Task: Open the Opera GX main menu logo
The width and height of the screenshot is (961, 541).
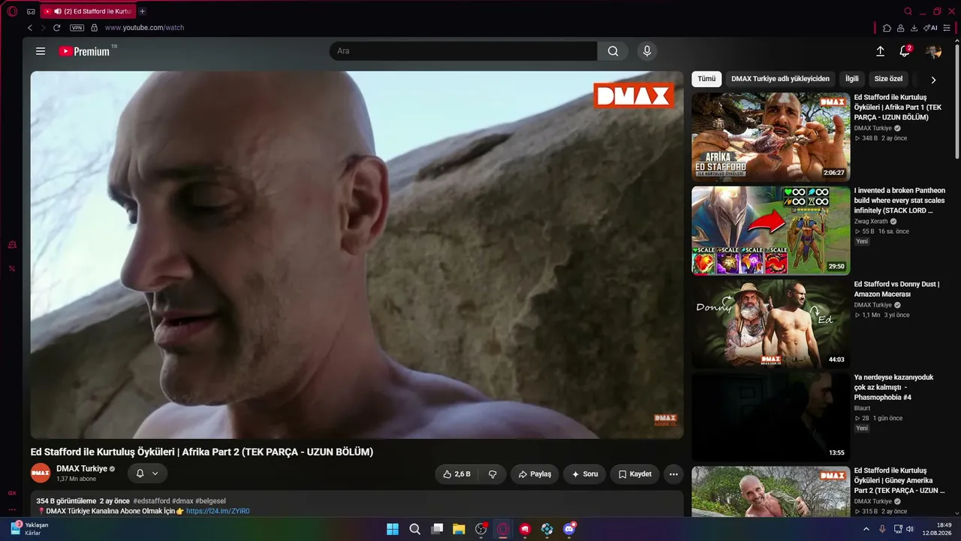Action: pyautogui.click(x=12, y=11)
